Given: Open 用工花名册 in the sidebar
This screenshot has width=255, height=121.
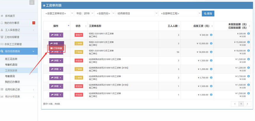Looking at the screenshot, I should coord(11,59).
